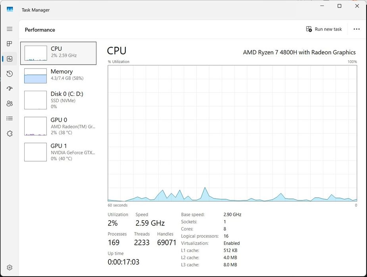This screenshot has width=367, height=277.
Task: Click the Virtualization Enabled value
Action: point(231,243)
